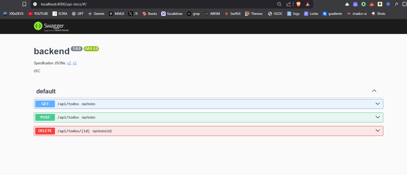The width and height of the screenshot is (407, 175).
Task: Open the share menu icon
Action: [288, 4]
